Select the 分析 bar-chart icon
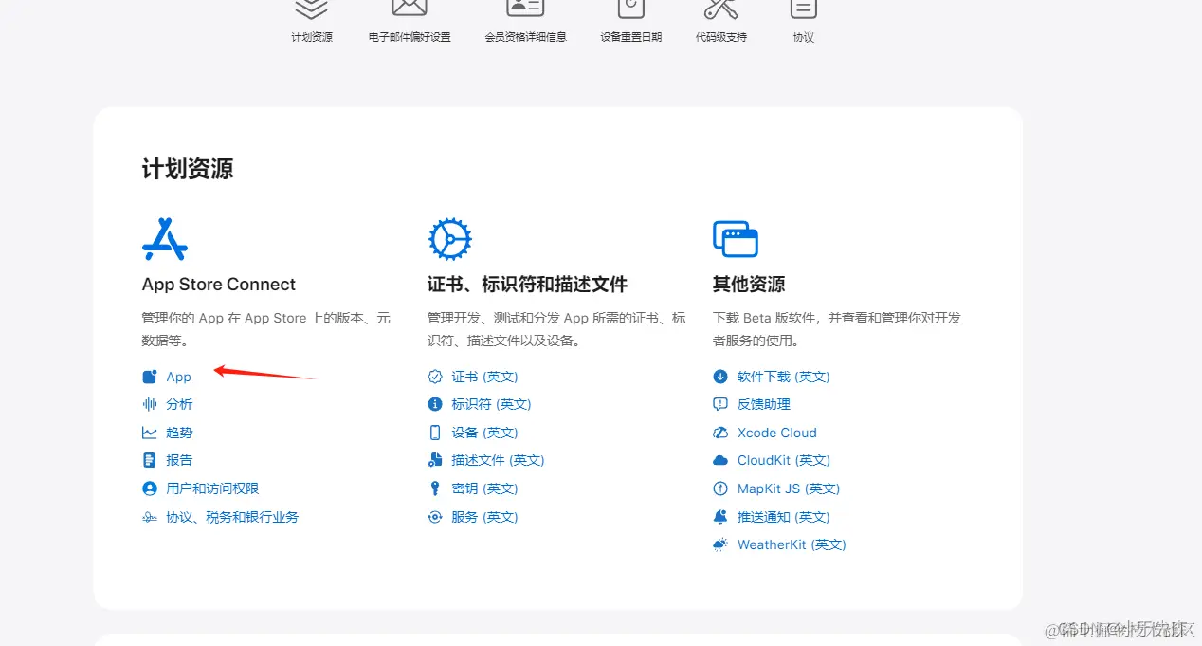Image resolution: width=1202 pixels, height=646 pixels. pyautogui.click(x=150, y=403)
